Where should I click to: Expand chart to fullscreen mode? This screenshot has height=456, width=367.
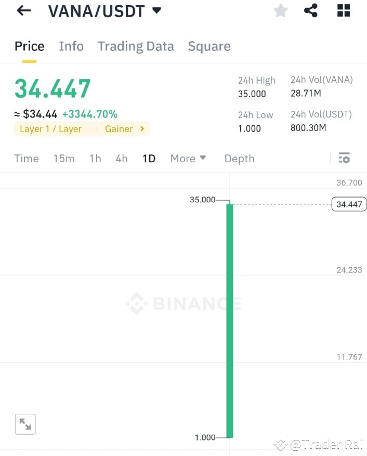(x=25, y=424)
